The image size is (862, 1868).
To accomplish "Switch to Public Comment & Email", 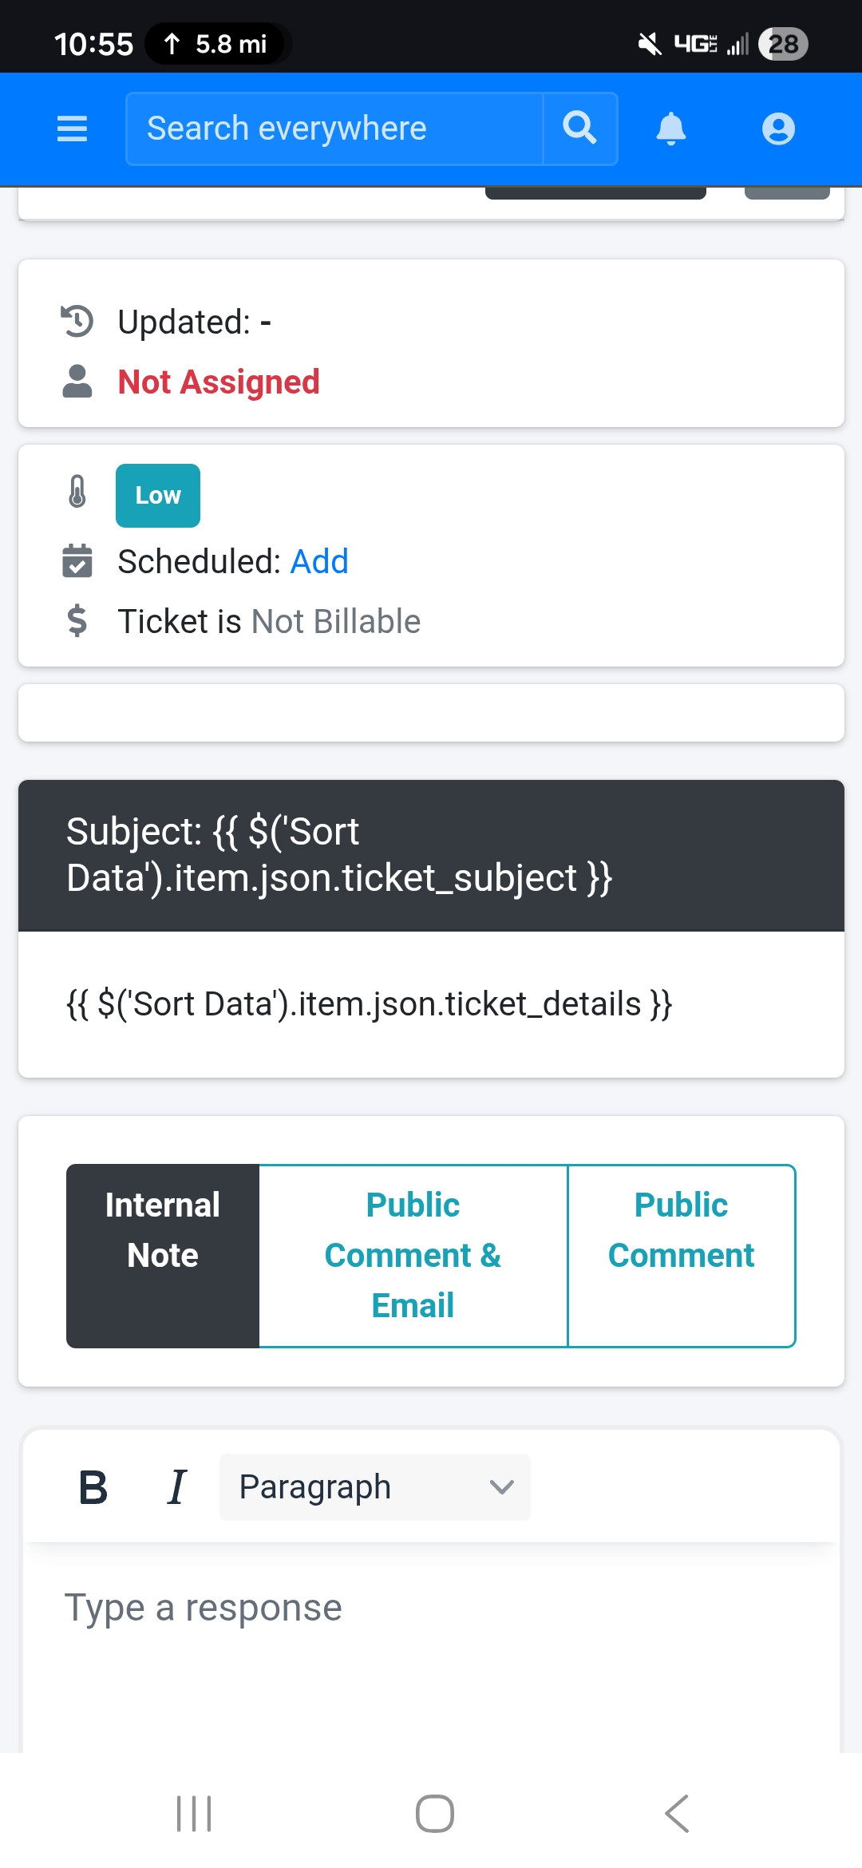I will pyautogui.click(x=413, y=1256).
